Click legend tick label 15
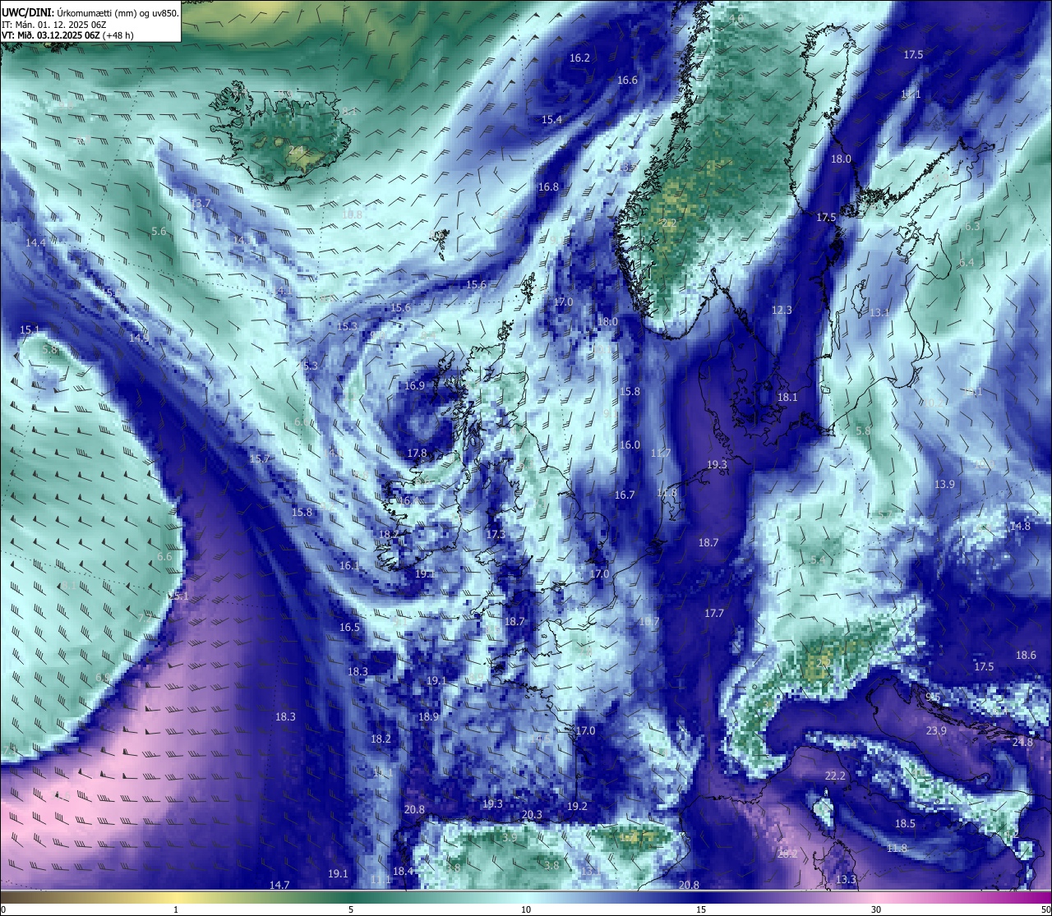The width and height of the screenshot is (1052, 916). (701, 909)
